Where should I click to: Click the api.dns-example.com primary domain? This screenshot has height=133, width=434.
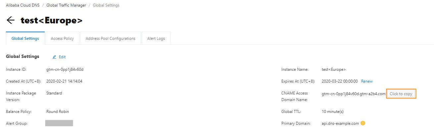pyautogui.click(x=340, y=123)
